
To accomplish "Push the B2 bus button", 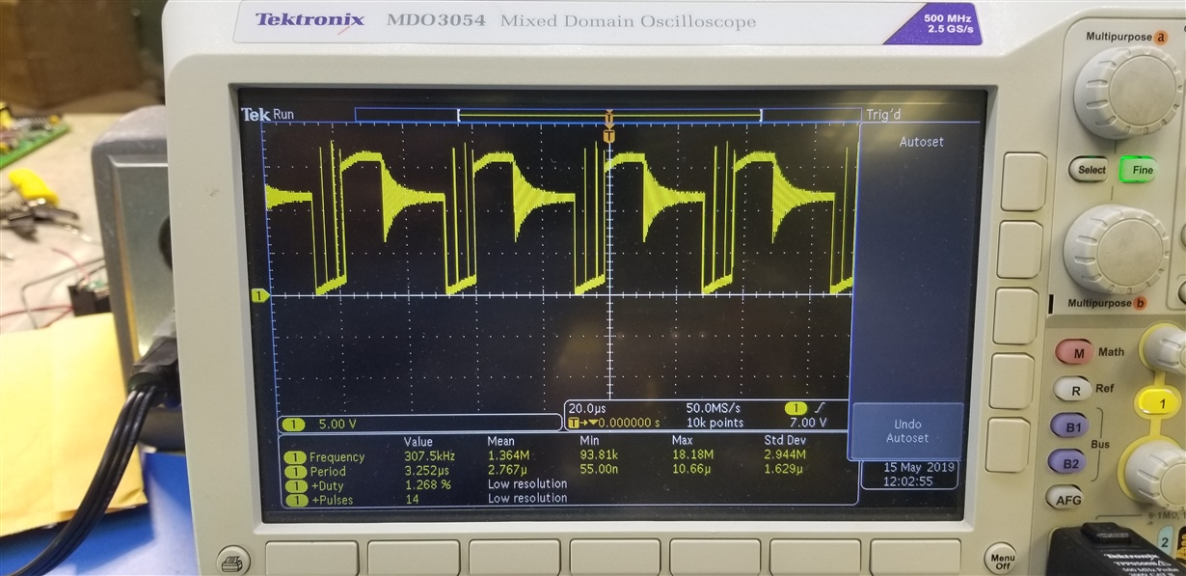I will [x=1067, y=463].
